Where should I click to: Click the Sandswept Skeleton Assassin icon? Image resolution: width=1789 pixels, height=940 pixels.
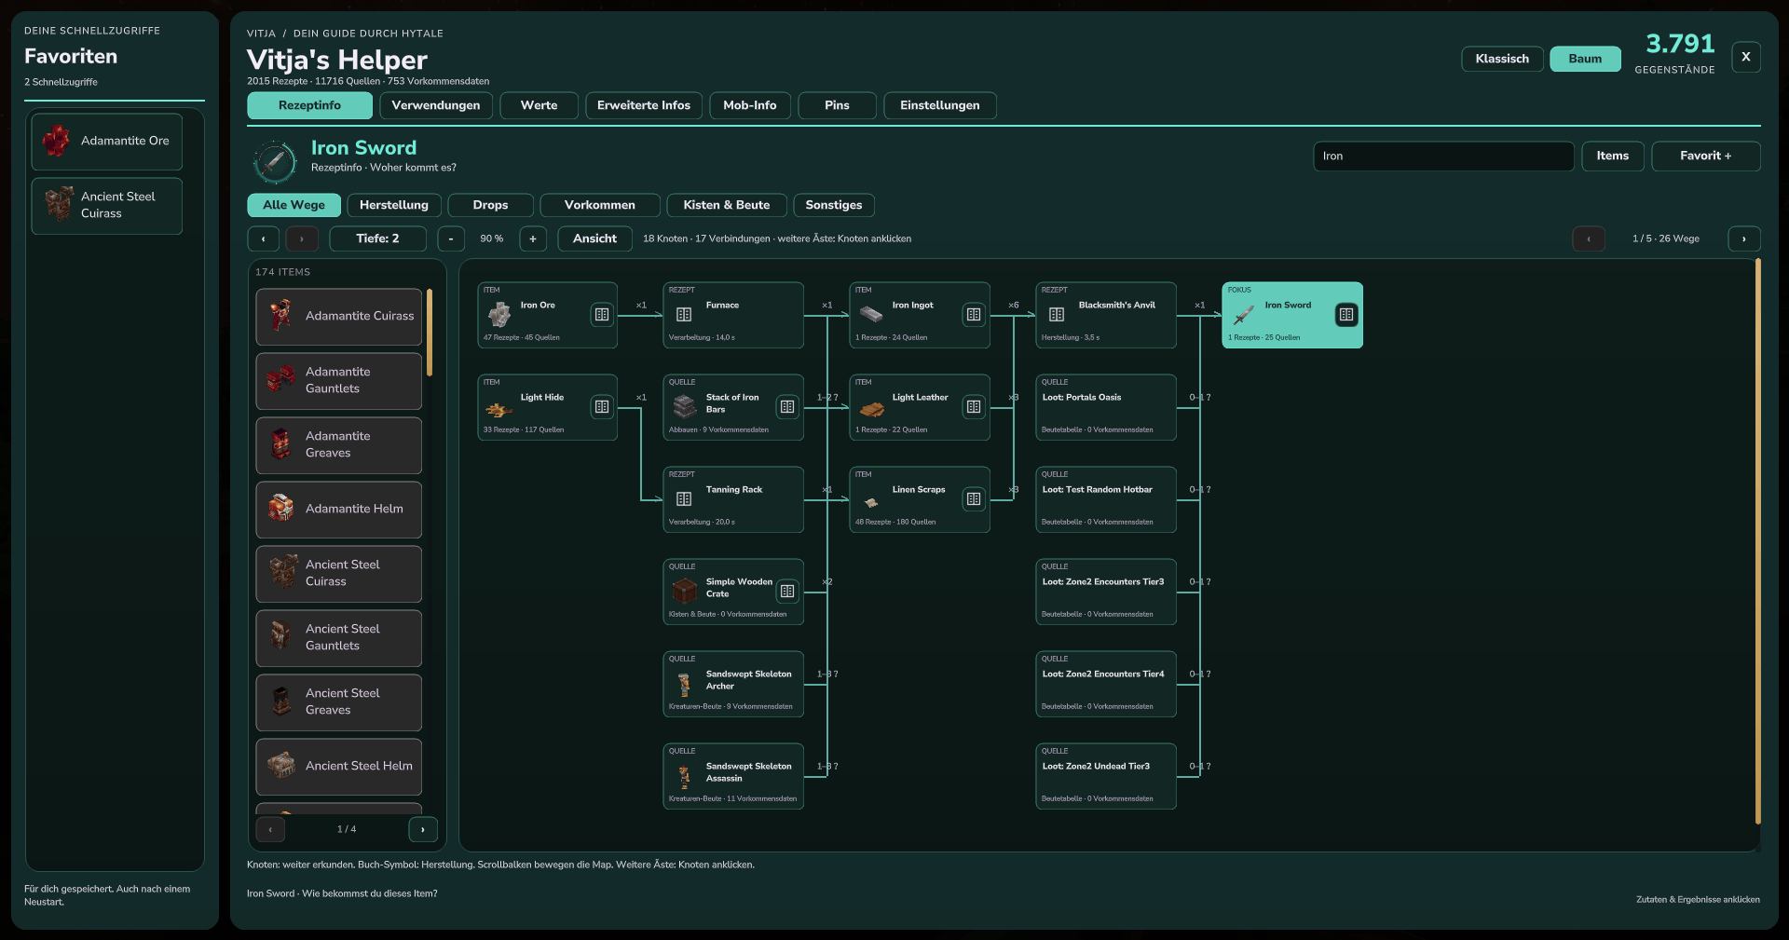click(684, 777)
